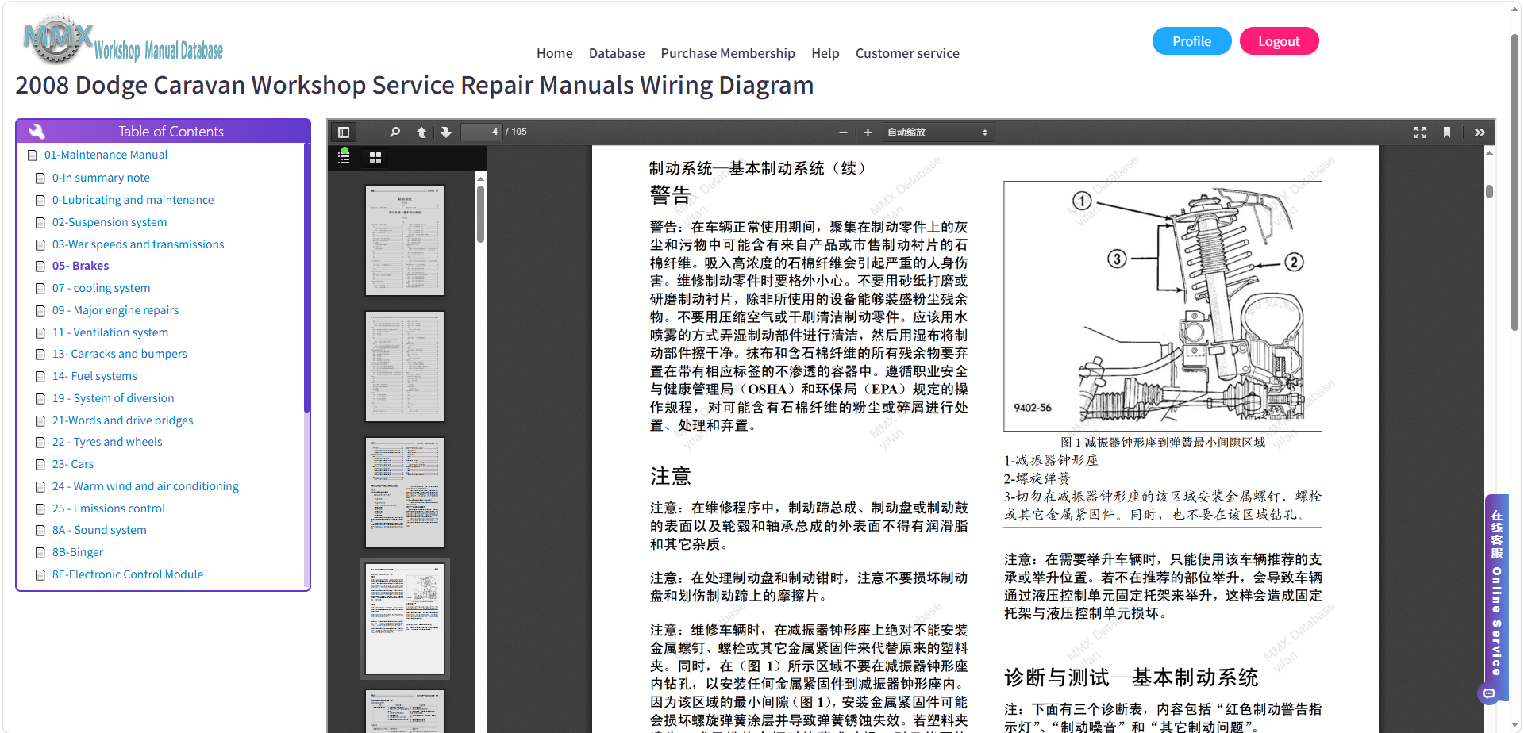Show the page thumbnails grid view

click(375, 158)
